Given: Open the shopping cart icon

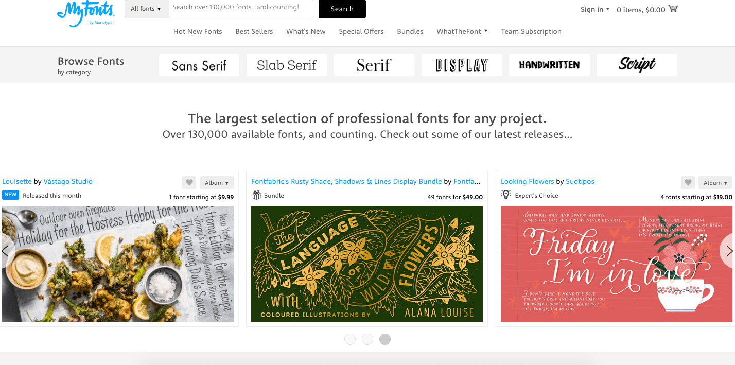Looking at the screenshot, I should [673, 9].
